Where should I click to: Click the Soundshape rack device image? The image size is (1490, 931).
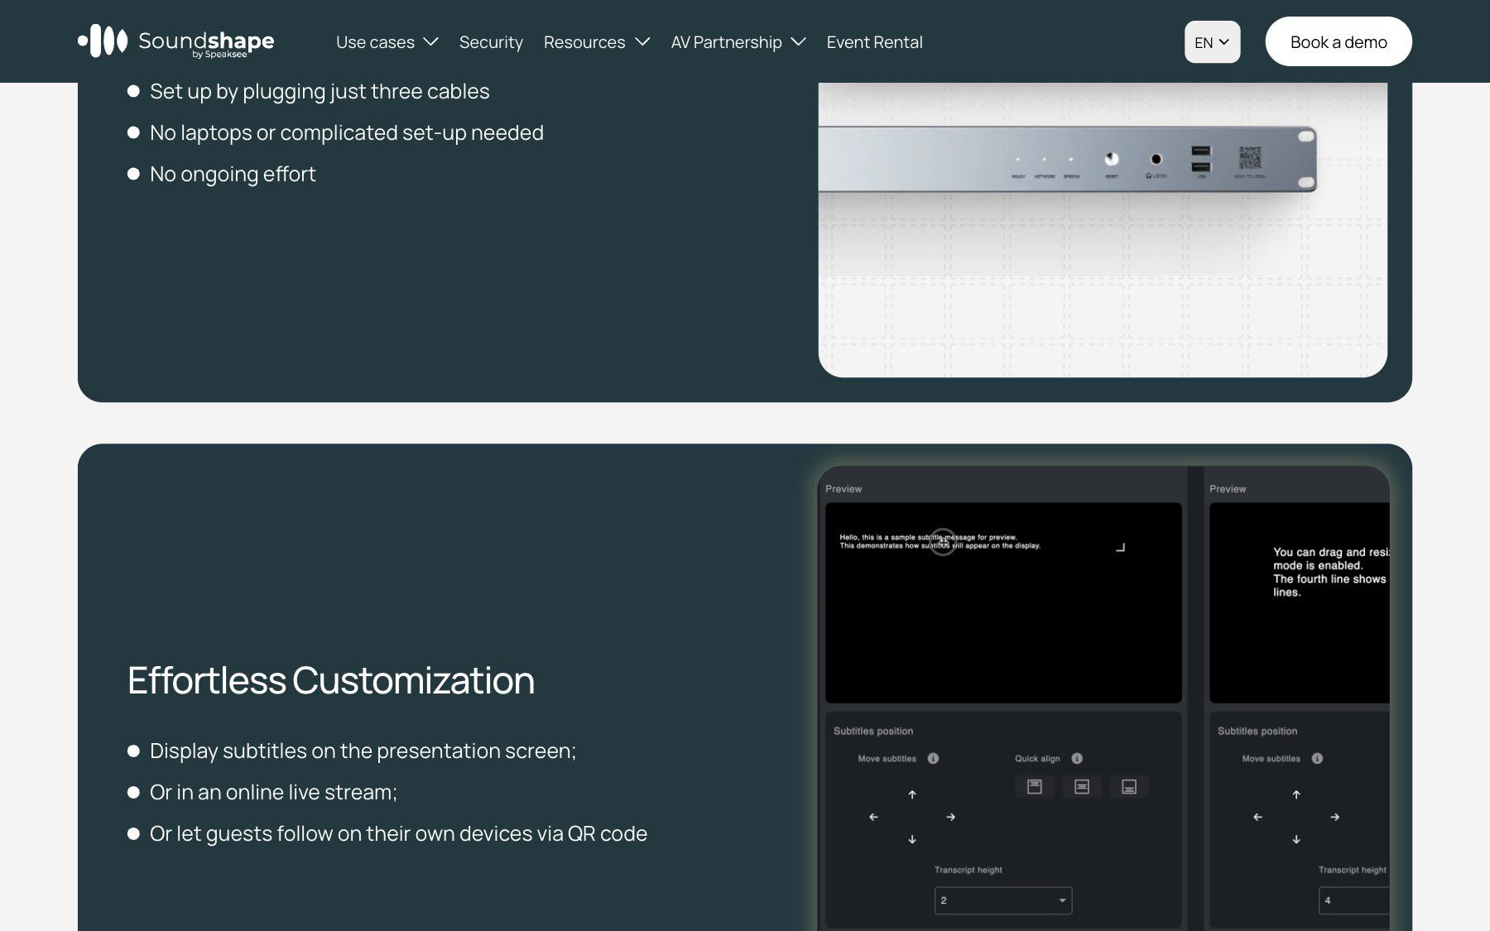coord(1068,159)
